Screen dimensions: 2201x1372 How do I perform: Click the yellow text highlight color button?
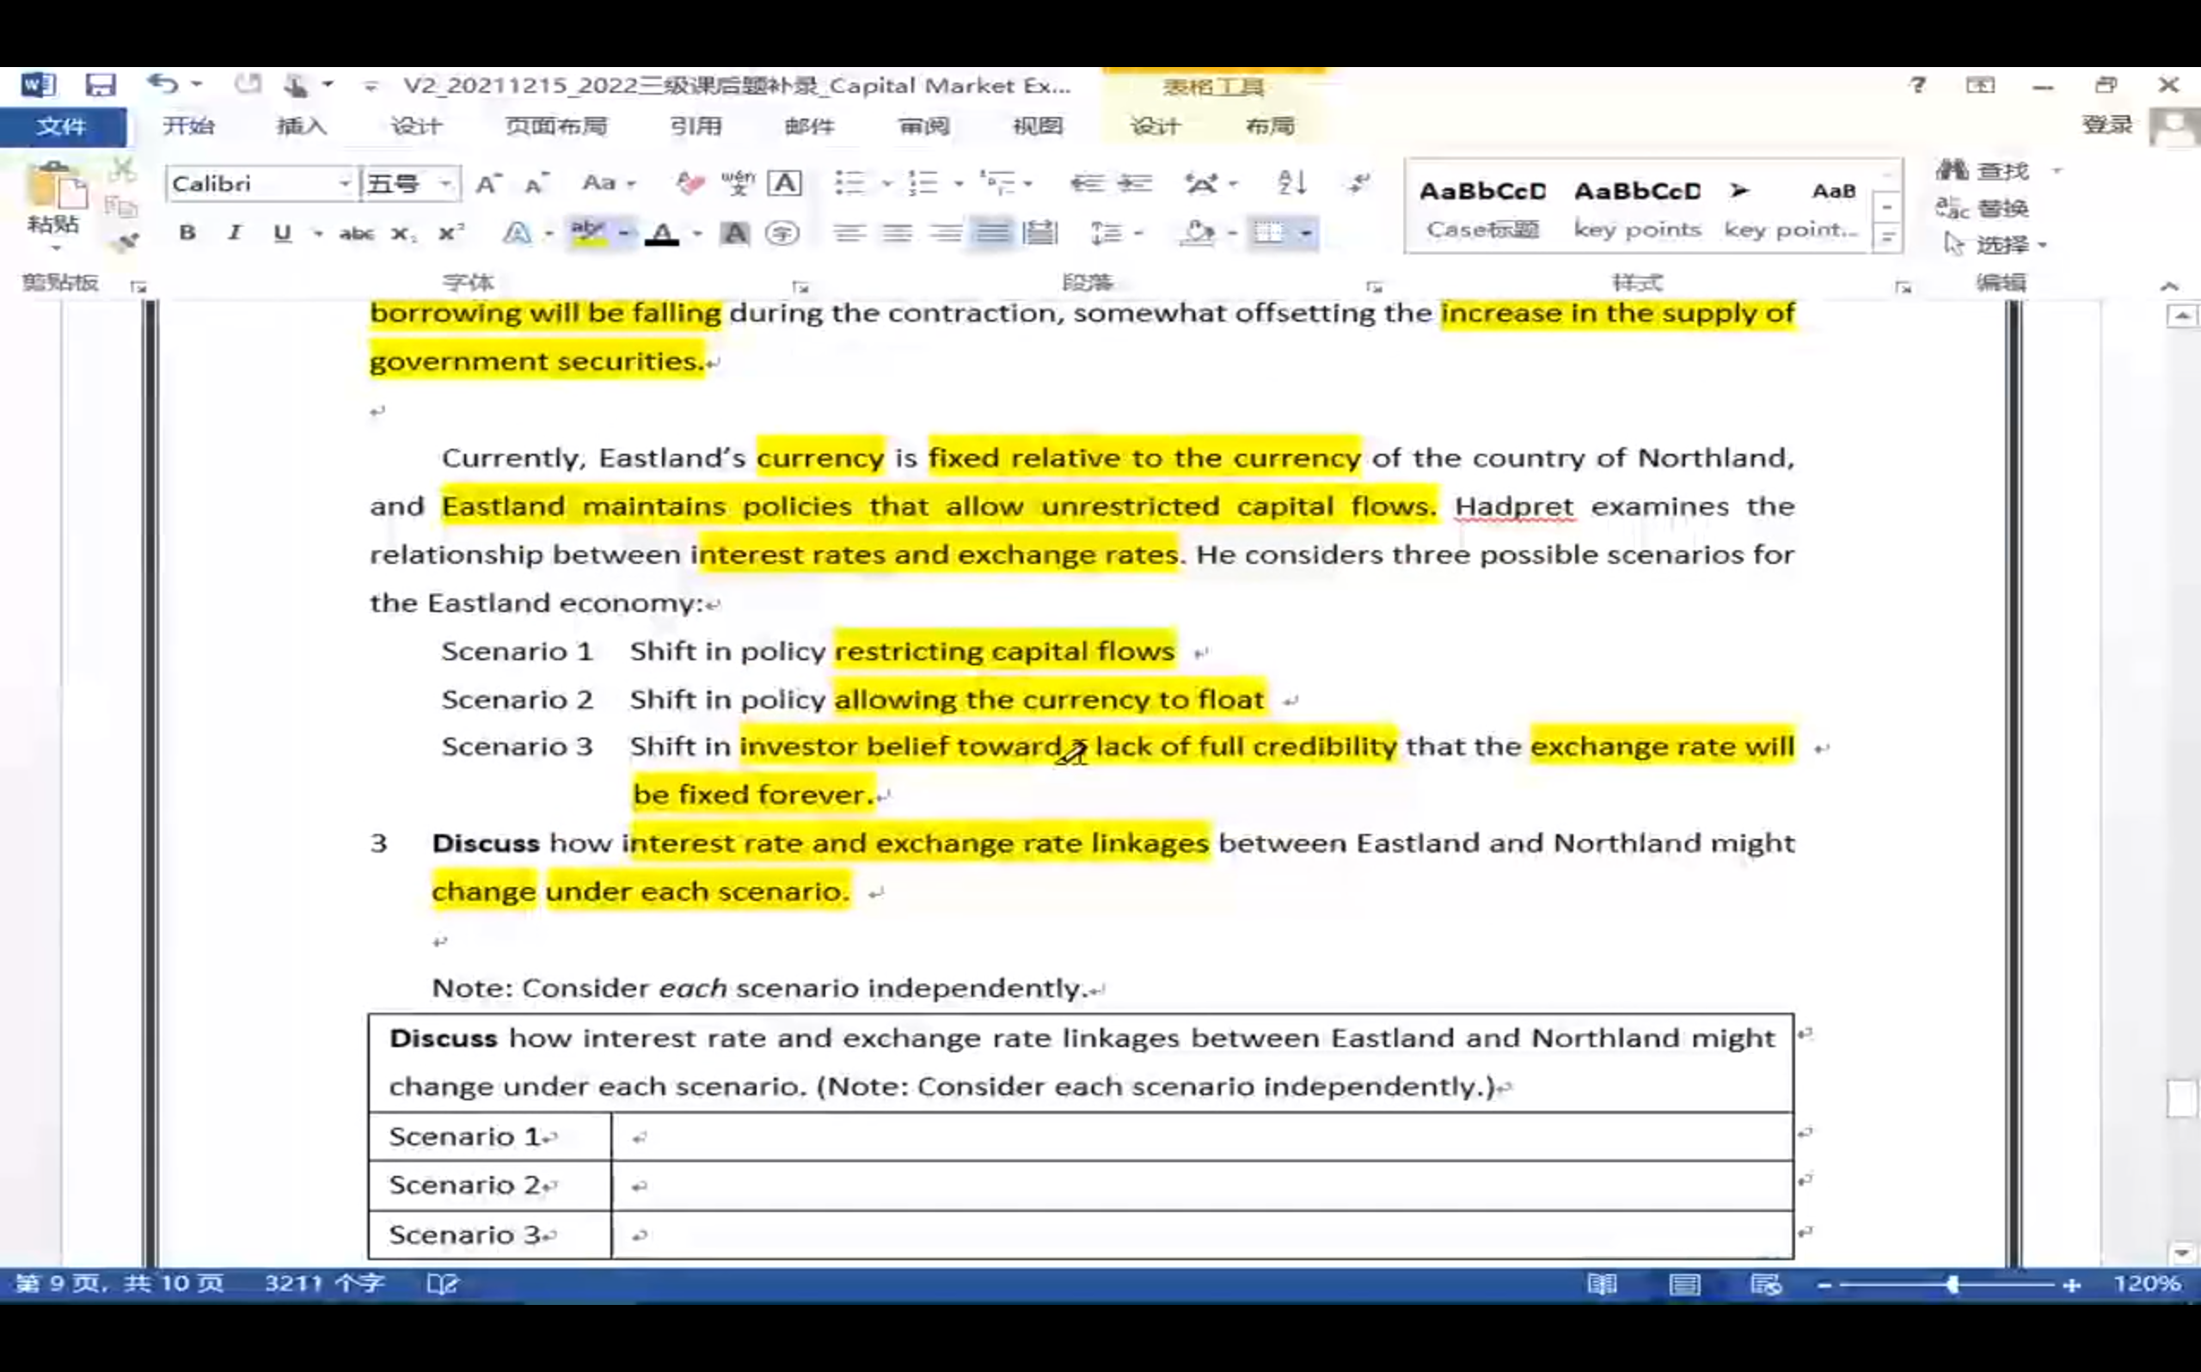tap(588, 233)
